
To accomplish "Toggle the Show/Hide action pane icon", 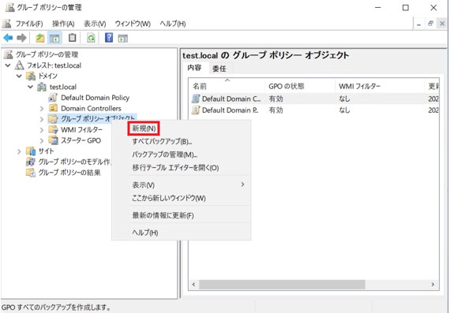I will coord(123,38).
